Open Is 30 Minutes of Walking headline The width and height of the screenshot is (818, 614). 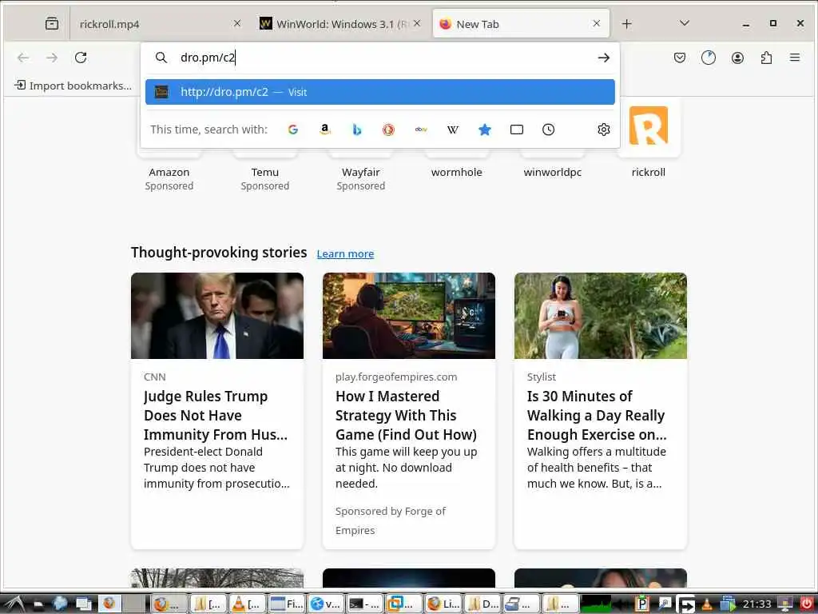[597, 416]
